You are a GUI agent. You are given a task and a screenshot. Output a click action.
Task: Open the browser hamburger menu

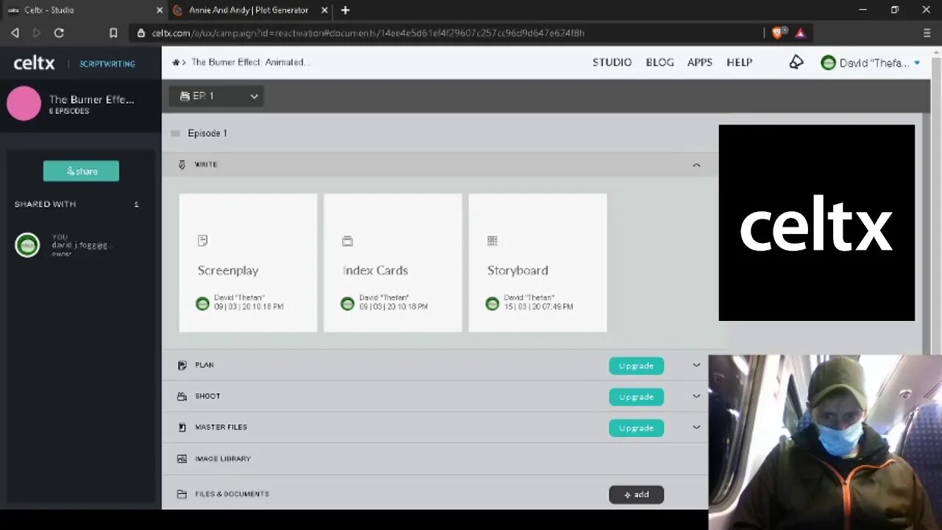click(927, 33)
